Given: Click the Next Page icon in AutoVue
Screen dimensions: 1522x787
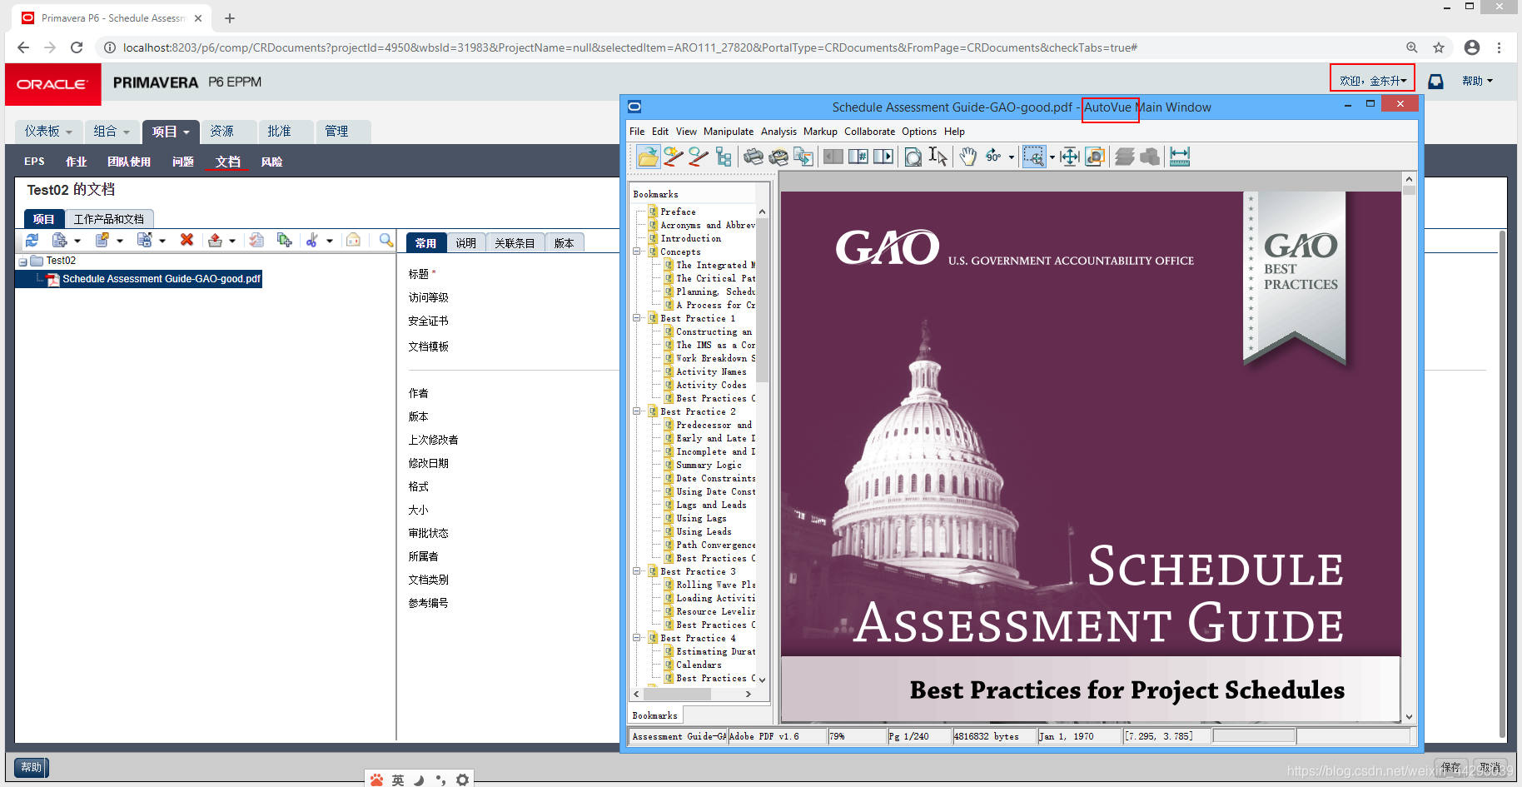Looking at the screenshot, I should pyautogui.click(x=883, y=157).
